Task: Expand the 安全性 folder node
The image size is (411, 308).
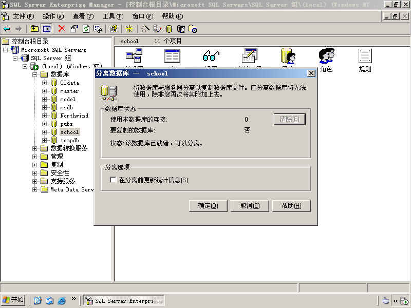Action: (x=34, y=173)
